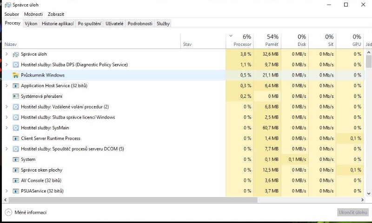Open the Zobrazit menu

tap(56, 14)
